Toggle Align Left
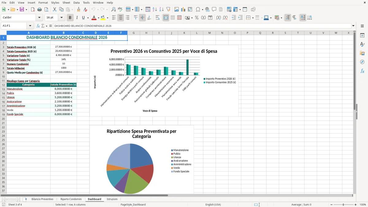Viewport: 368px width, 207px height. point(114,18)
